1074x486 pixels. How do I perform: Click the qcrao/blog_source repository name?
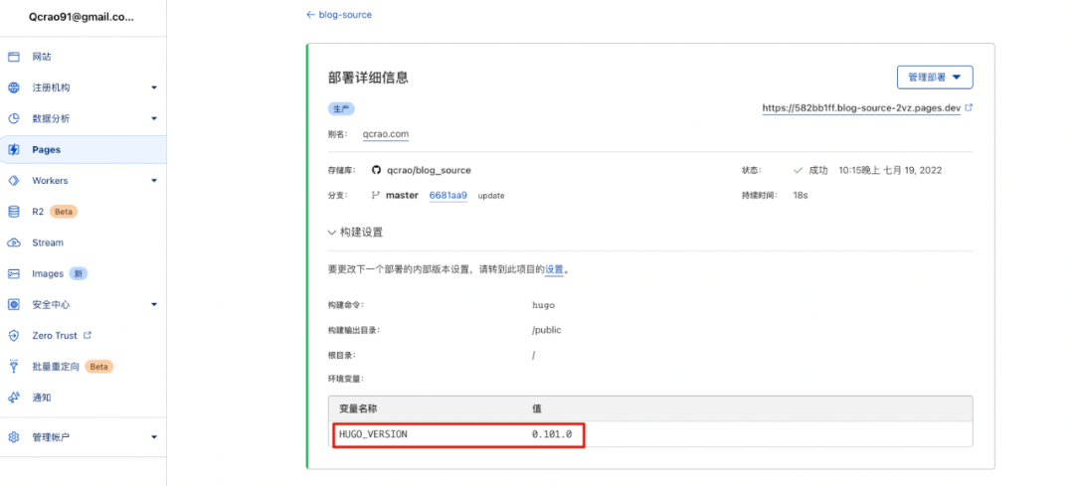click(429, 170)
